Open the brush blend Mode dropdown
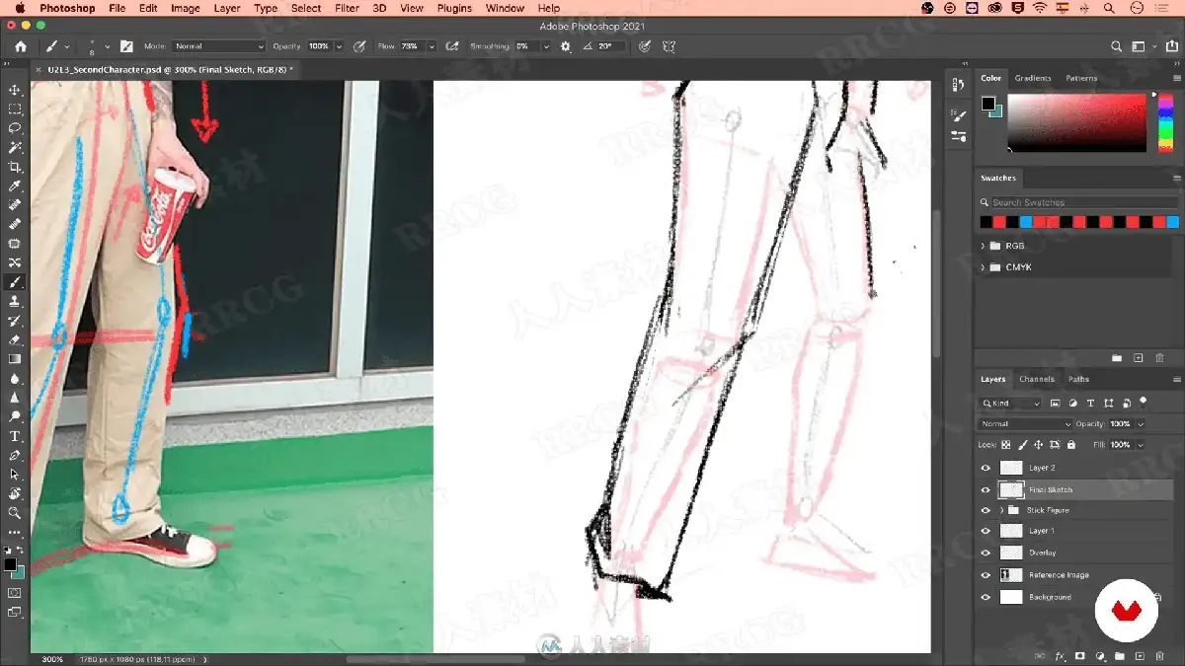 pyautogui.click(x=219, y=46)
